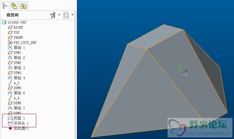The image size is (234, 139).
Task: Click the sketch icon of 草绘 1
Action: [10, 48]
